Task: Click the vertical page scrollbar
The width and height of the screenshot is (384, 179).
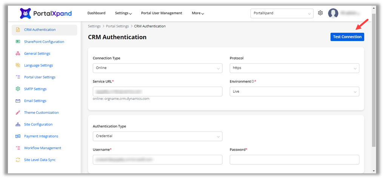Action: pos(374,75)
